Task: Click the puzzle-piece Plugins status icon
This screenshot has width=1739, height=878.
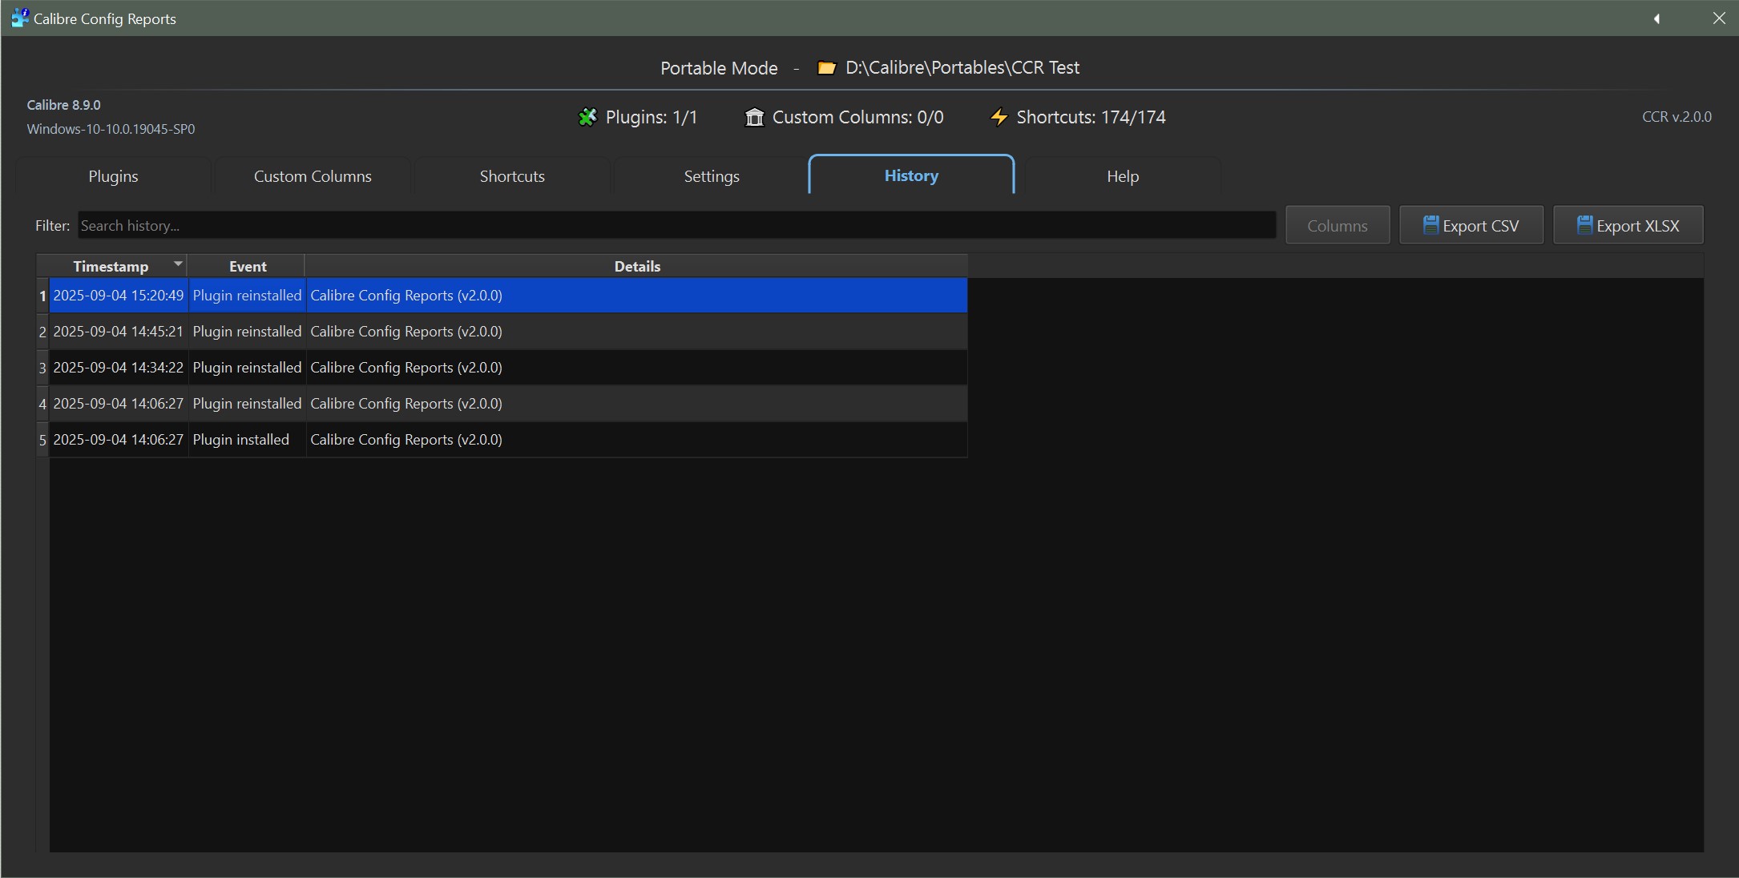Action: 587,117
